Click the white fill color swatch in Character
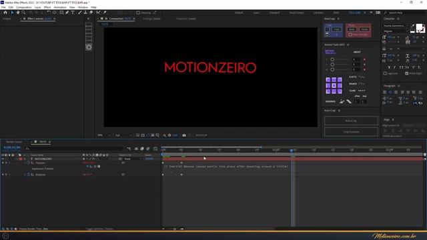This screenshot has width=427, height=240. pyautogui.click(x=419, y=27)
